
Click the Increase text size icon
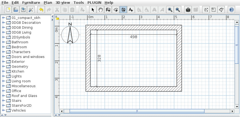(139, 10)
